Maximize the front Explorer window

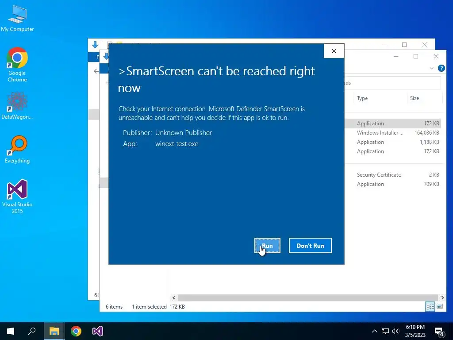(416, 56)
